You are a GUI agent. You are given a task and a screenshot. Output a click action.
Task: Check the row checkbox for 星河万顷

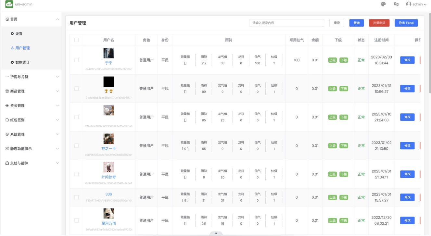click(76, 220)
